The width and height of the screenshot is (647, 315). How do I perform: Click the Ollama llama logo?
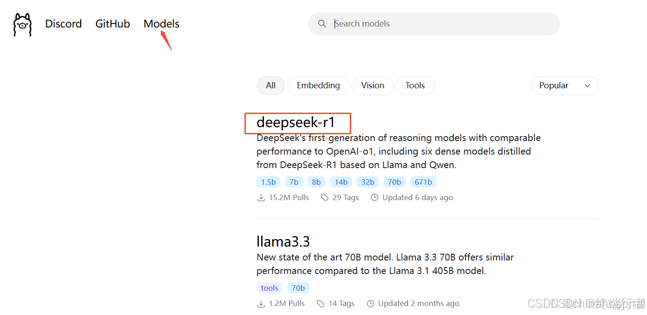(x=23, y=24)
